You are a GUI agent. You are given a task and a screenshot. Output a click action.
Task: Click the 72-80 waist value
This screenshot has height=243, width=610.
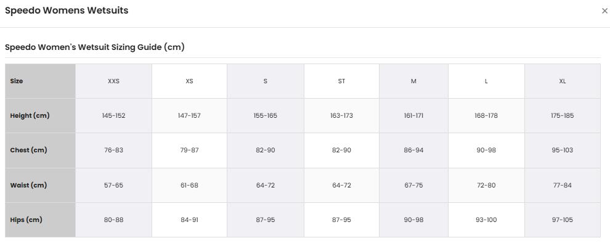point(486,186)
